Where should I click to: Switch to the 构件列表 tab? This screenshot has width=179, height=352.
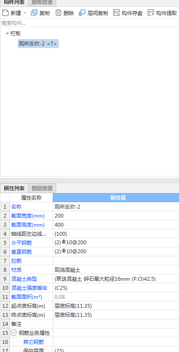(14, 3)
